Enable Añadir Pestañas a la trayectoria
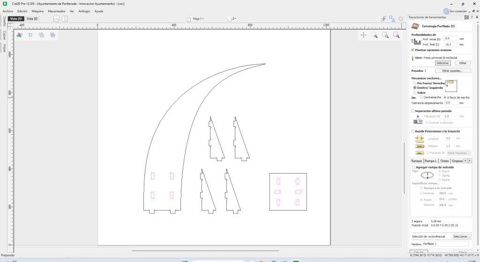480x262 pixels. (412, 131)
